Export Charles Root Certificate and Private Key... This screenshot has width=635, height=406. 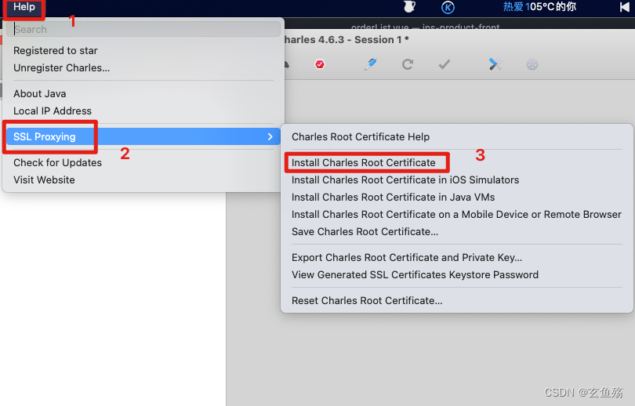[407, 257]
